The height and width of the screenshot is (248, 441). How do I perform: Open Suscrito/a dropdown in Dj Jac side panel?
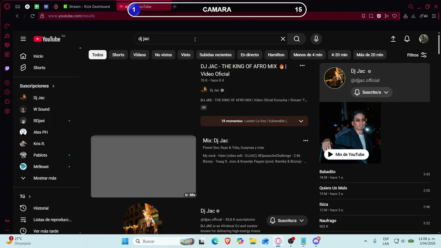click(x=372, y=92)
